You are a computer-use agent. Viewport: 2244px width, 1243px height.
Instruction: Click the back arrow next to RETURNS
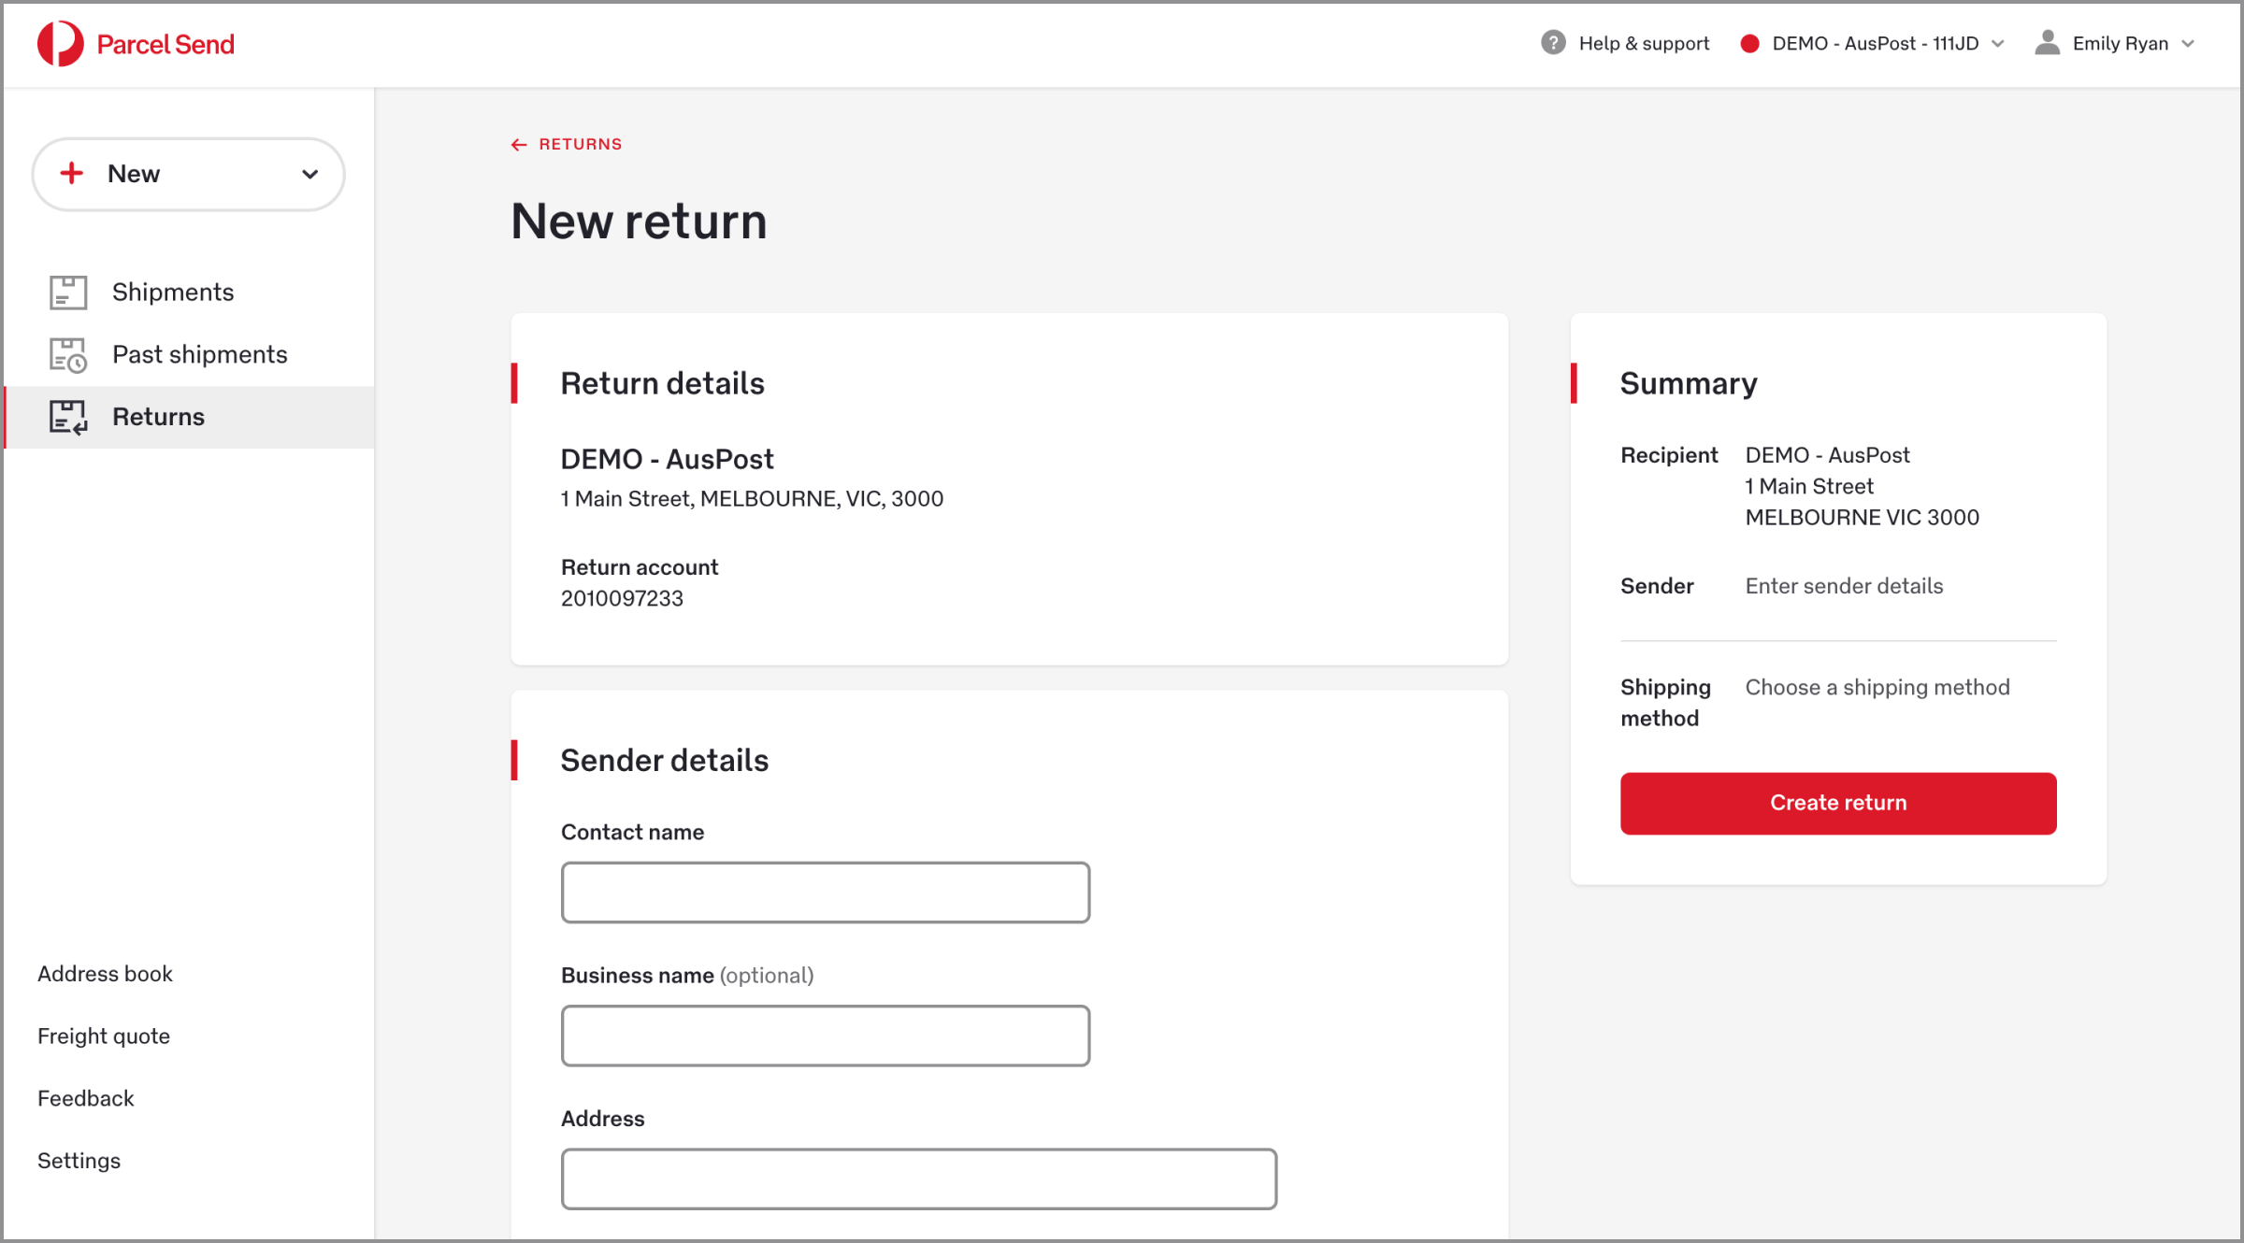tap(519, 145)
